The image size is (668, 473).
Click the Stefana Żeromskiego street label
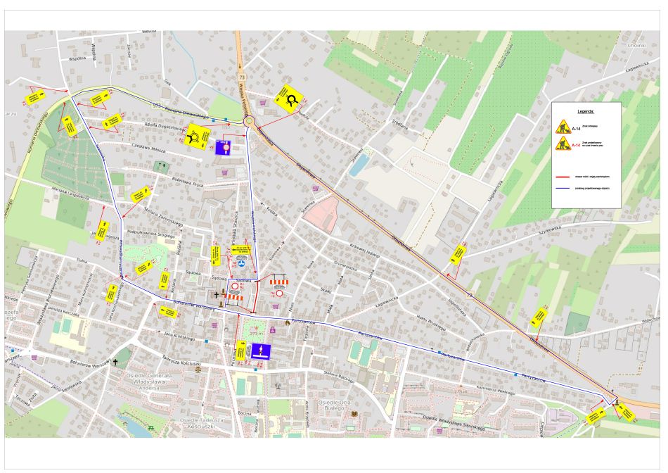coord(163,217)
